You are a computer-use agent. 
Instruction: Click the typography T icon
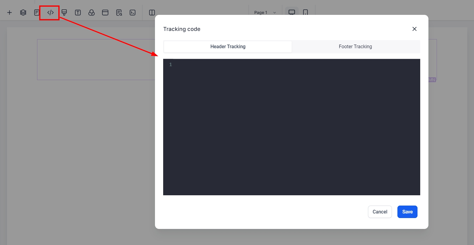click(78, 12)
